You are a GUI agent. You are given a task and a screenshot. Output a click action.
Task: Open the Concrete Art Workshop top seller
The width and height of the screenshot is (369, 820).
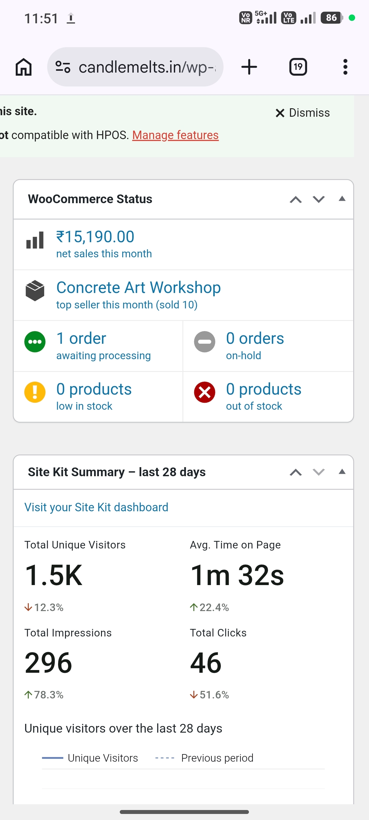tap(139, 288)
